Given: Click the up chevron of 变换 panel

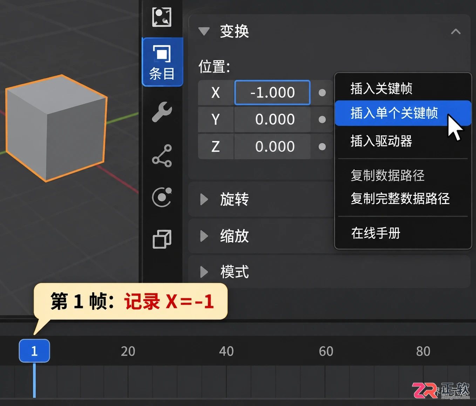Looking at the screenshot, I should point(456,32).
